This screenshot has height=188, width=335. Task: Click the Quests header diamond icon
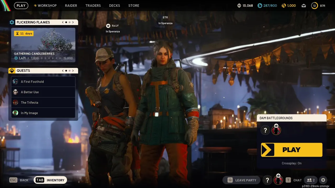12,70
